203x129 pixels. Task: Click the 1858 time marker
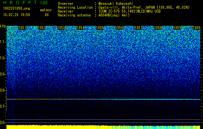[x=158, y=28]
